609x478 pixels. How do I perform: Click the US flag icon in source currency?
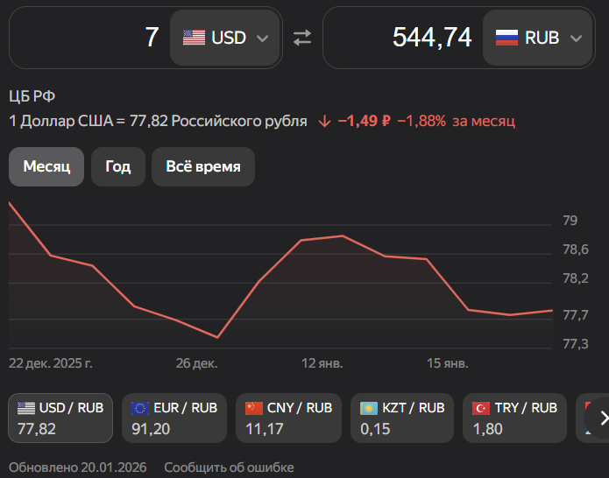(194, 38)
